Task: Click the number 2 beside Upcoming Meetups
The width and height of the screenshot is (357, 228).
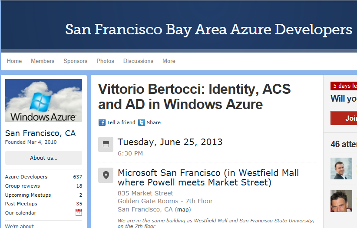Action: tap(81, 195)
